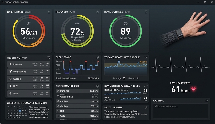Viewport: 215px width, 124px height.
Task: Open the Running activity row dated May 20
Action: coord(29,64)
